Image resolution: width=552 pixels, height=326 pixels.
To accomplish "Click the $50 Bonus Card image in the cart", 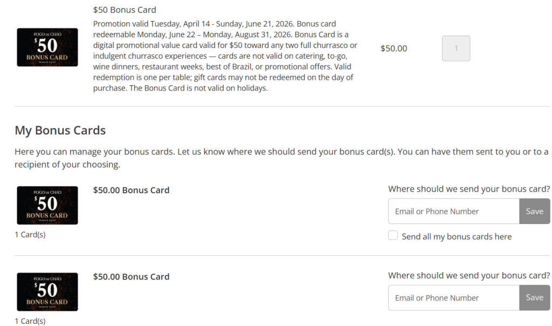I will [47, 47].
